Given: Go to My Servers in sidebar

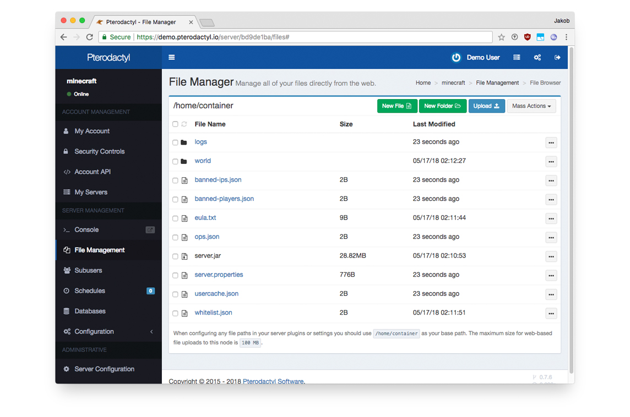Looking at the screenshot, I should [108, 192].
